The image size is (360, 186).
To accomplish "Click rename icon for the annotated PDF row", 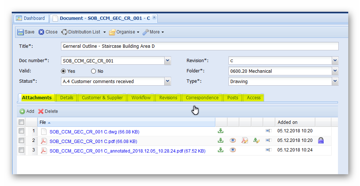I will click(x=269, y=150).
